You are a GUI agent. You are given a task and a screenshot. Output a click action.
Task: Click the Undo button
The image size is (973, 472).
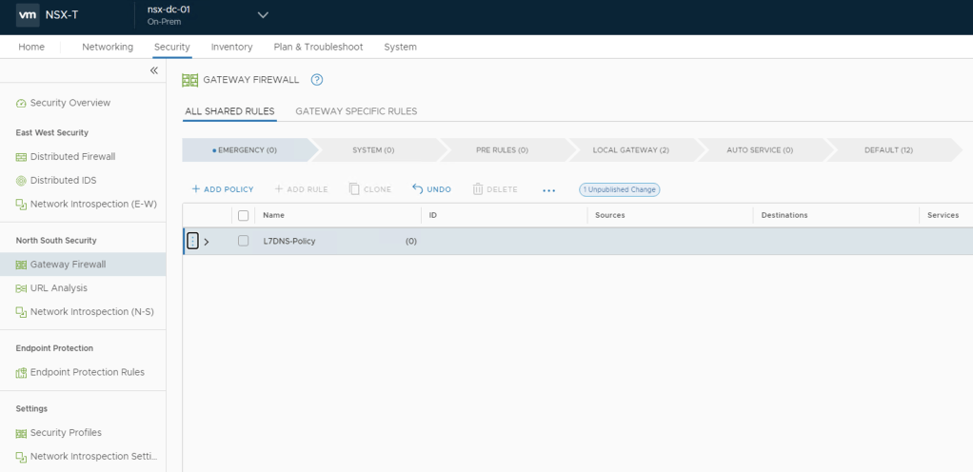431,189
